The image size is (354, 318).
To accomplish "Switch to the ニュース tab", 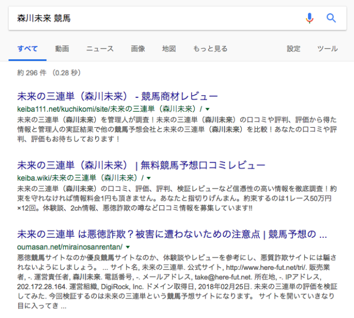I will coord(100,49).
